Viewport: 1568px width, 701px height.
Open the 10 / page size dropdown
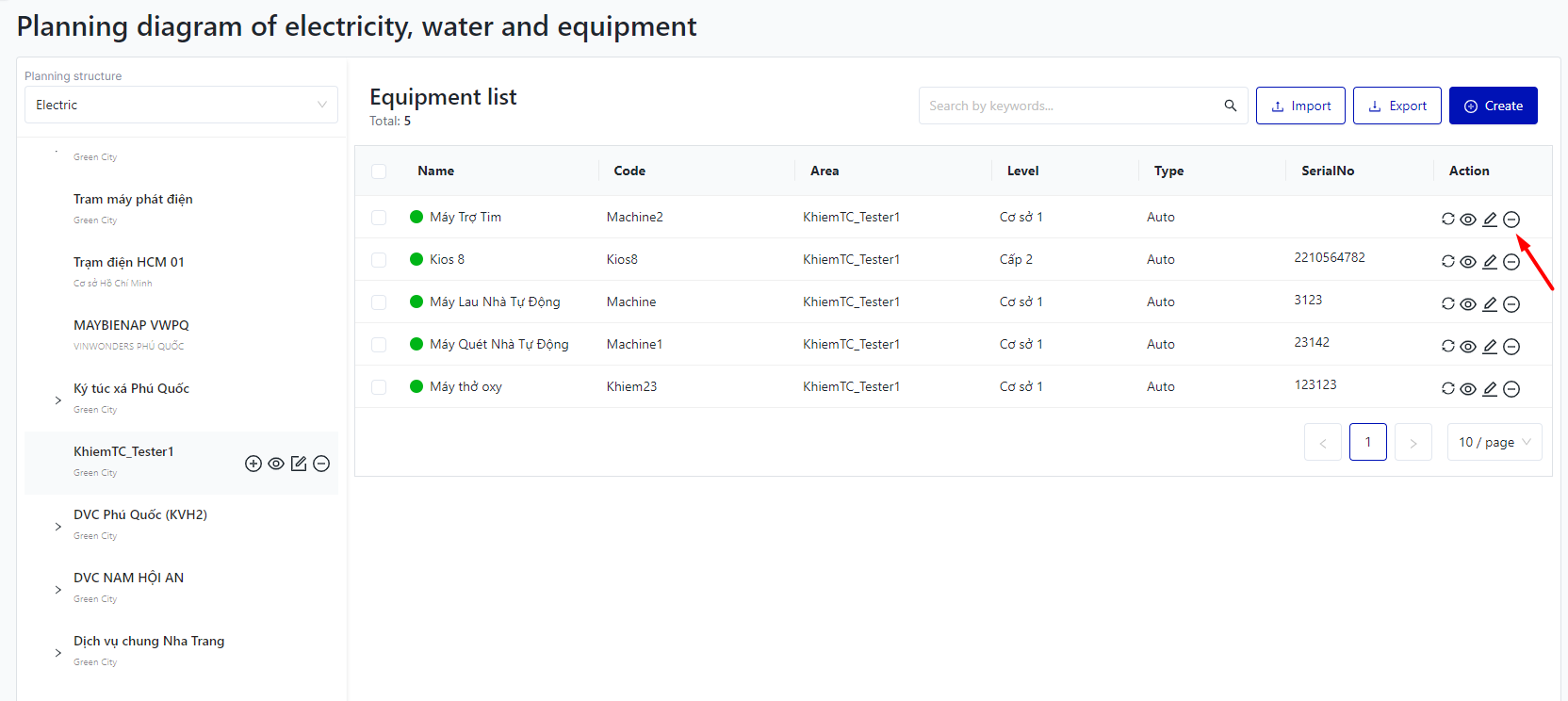click(x=1494, y=442)
